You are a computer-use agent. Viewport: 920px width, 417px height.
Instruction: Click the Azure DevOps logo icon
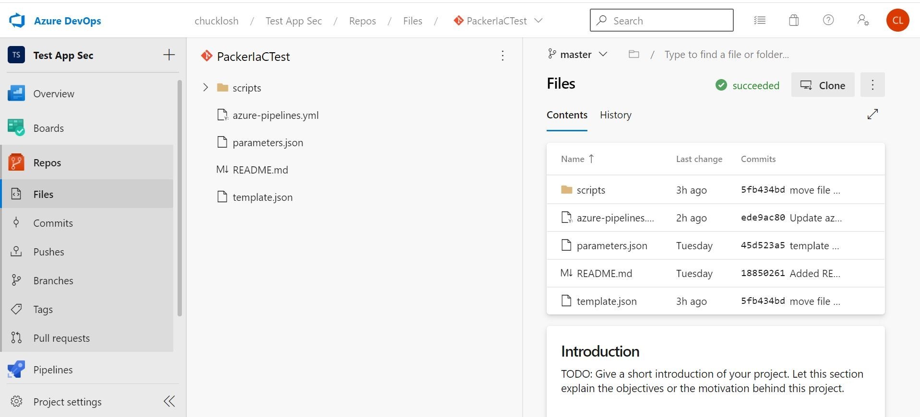pos(17,21)
